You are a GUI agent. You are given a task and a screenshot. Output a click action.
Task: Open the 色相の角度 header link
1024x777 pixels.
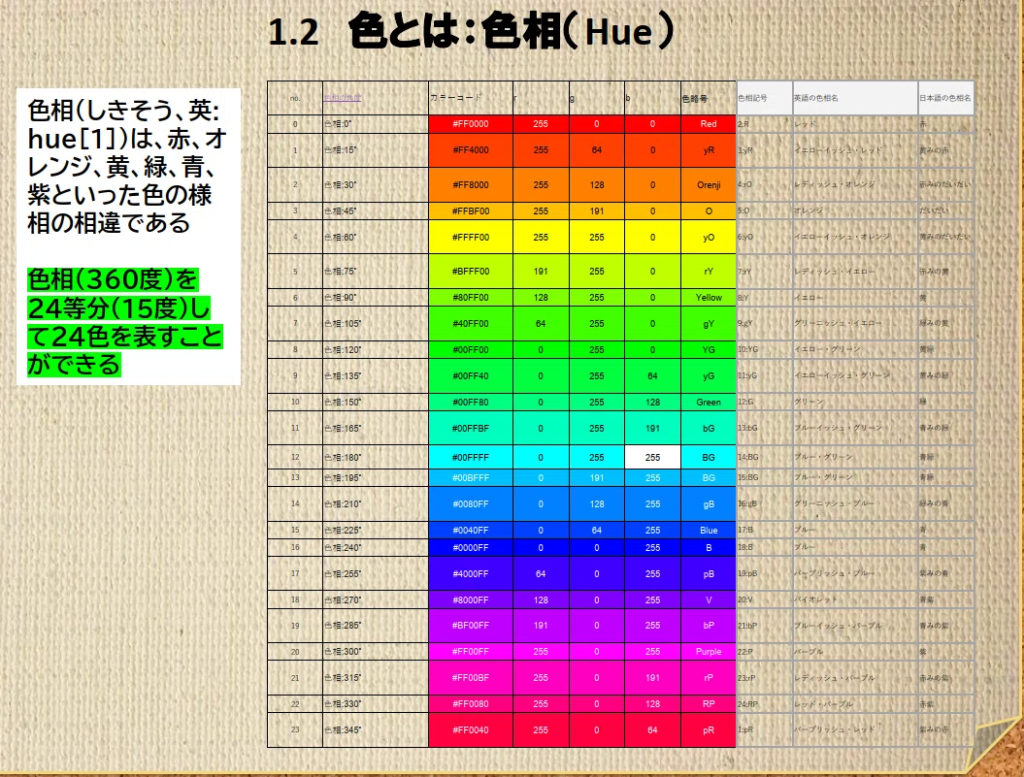tap(343, 98)
